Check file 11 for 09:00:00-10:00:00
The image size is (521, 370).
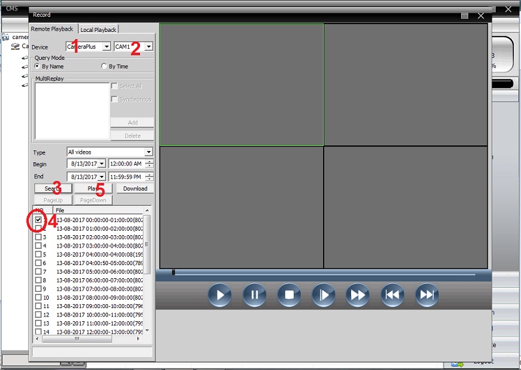click(x=38, y=306)
